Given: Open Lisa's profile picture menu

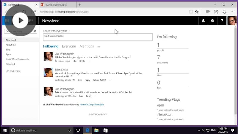Looking at the screenshot, I should click(232, 21).
